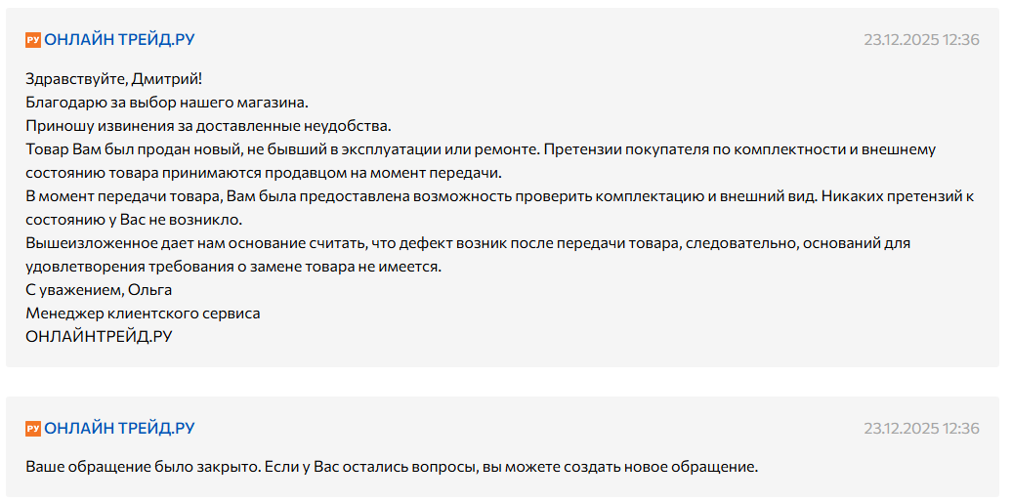Open the ОНЛАЙН ТРЕЙД.РУ link above the greeting
The height and width of the screenshot is (502, 1012).
tap(119, 40)
